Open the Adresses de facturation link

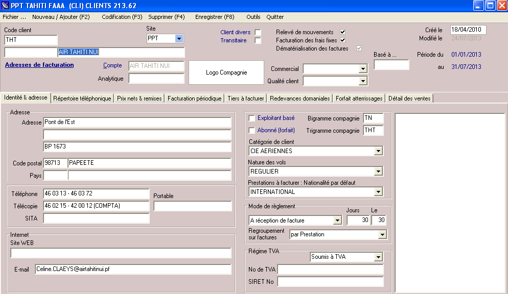coord(39,65)
